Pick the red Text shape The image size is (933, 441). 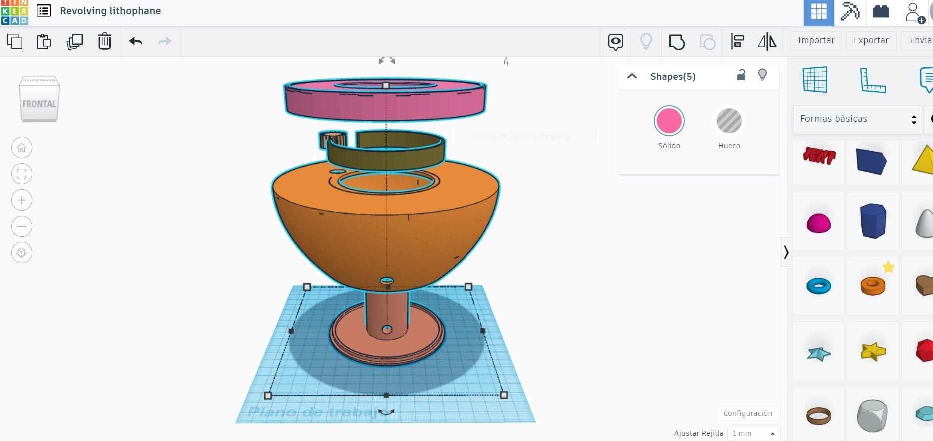coord(819,157)
